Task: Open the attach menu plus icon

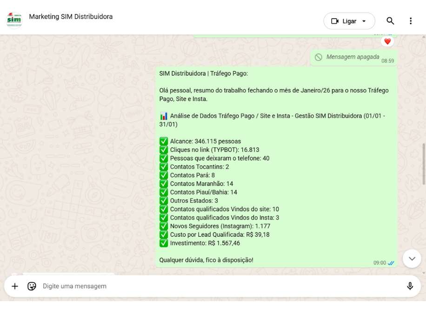Action: tap(15, 286)
